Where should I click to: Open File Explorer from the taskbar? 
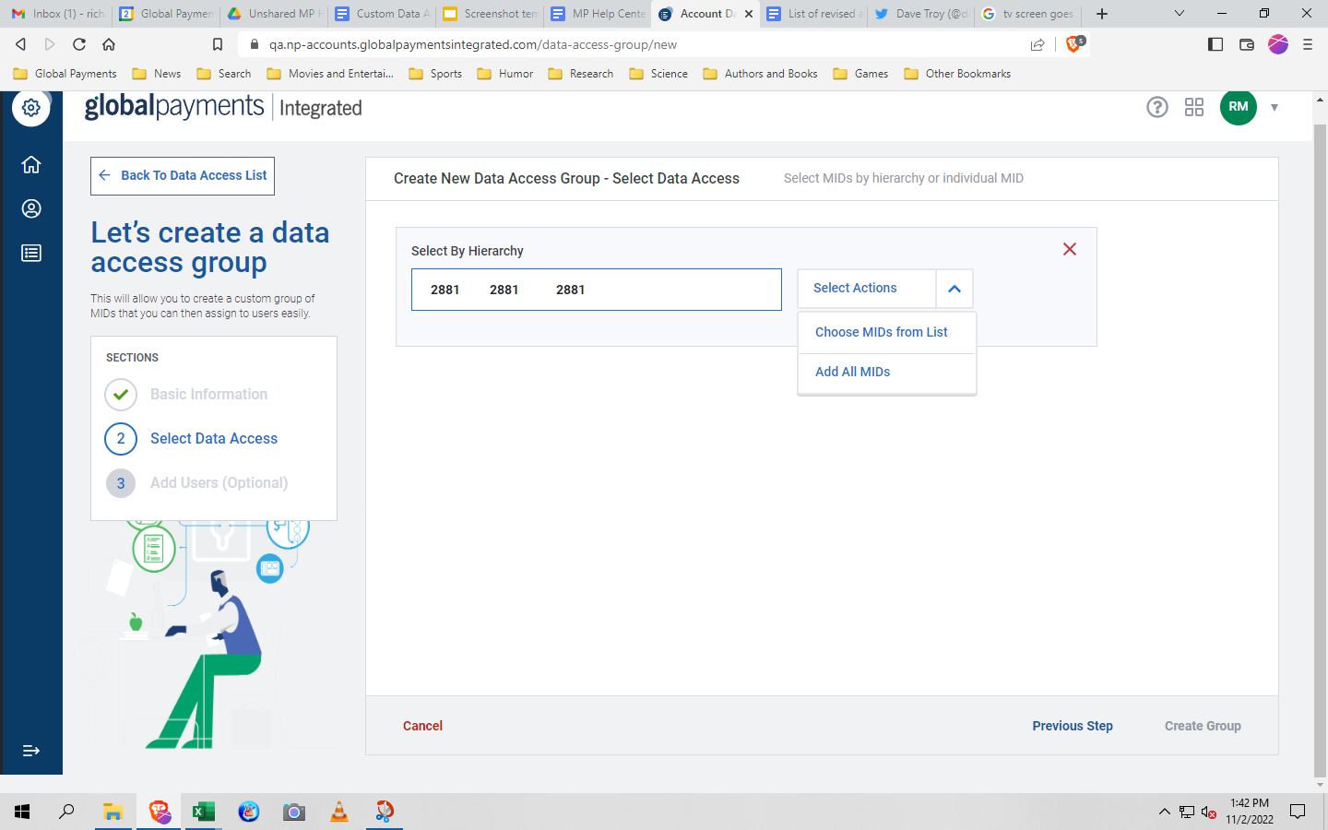[x=113, y=812]
